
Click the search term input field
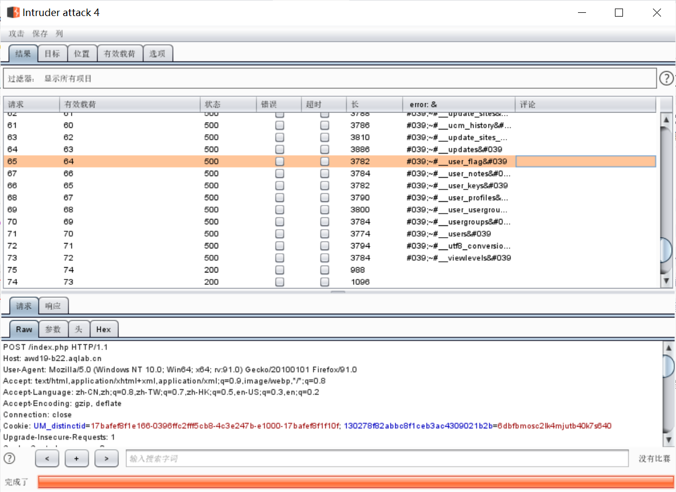(377, 458)
